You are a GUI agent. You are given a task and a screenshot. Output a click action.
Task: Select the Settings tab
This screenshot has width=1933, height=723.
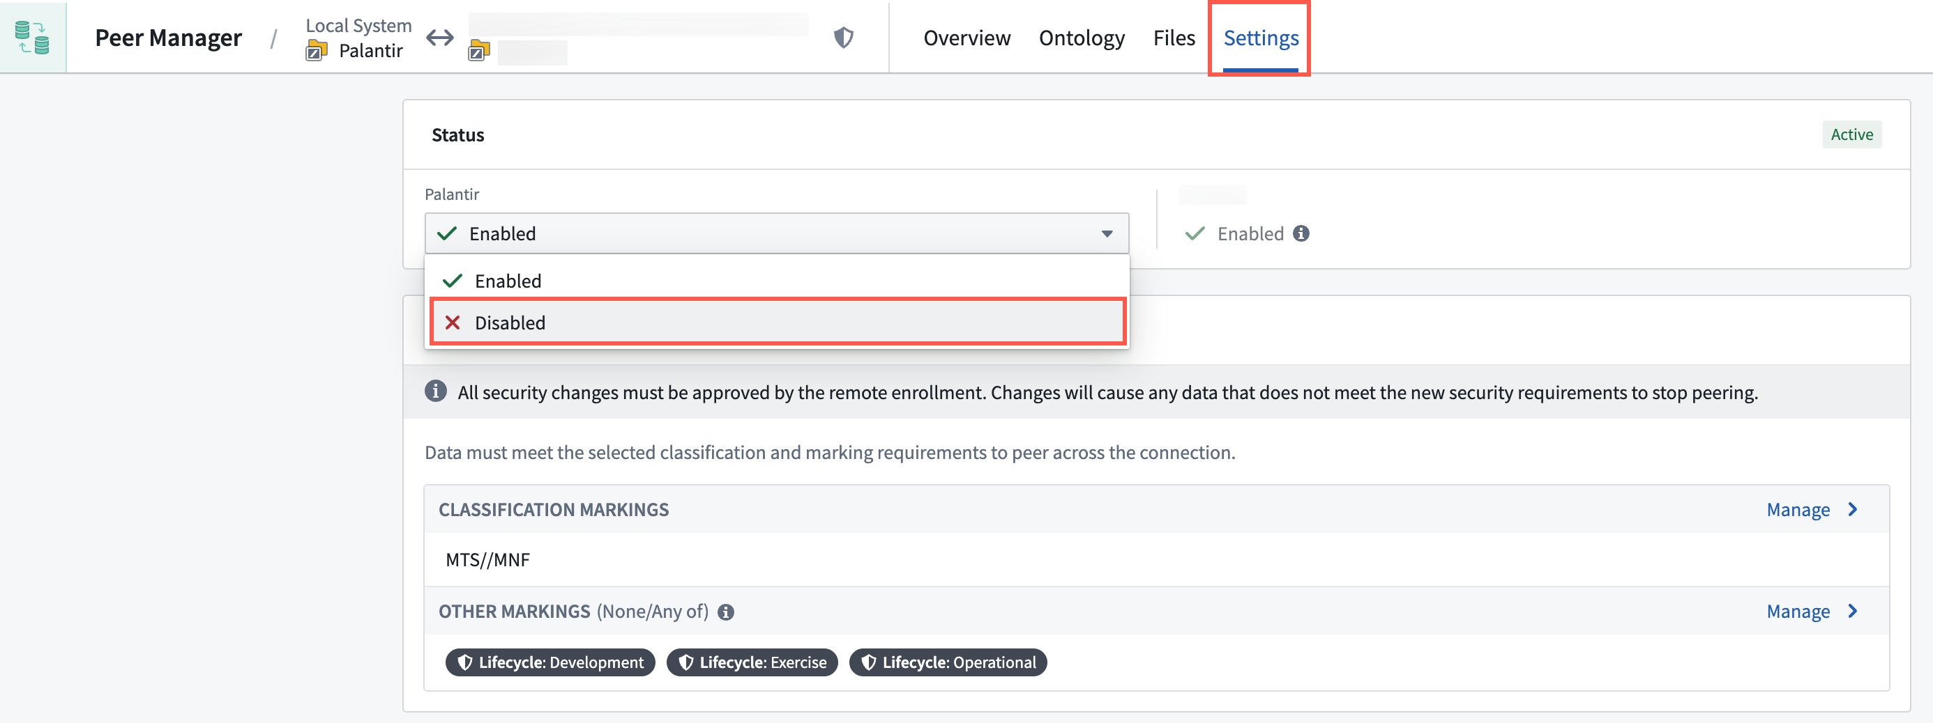(x=1261, y=38)
